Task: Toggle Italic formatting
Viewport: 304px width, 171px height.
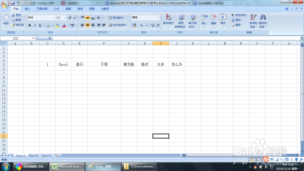Action: pyautogui.click(x=35, y=26)
